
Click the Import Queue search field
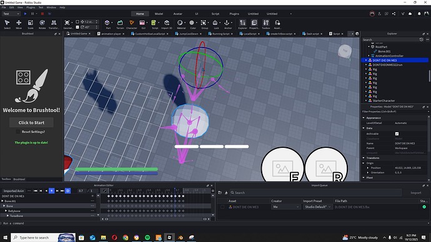(x=315, y=193)
